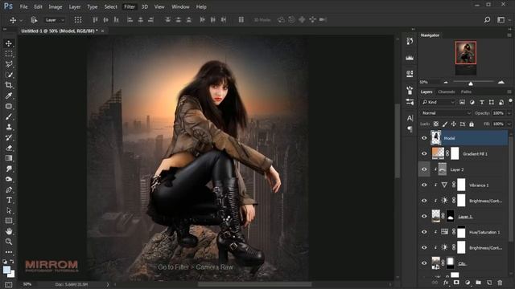Select the Rectangular Marquee tool
This screenshot has height=289, width=515.
[9, 54]
